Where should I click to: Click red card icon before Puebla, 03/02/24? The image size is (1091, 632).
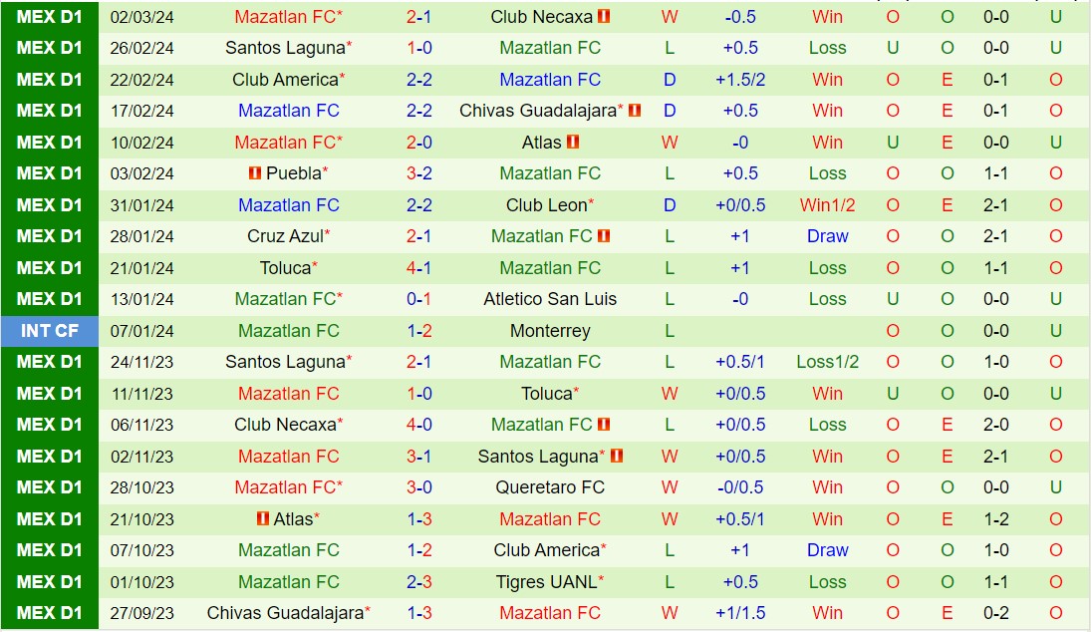[x=255, y=173]
